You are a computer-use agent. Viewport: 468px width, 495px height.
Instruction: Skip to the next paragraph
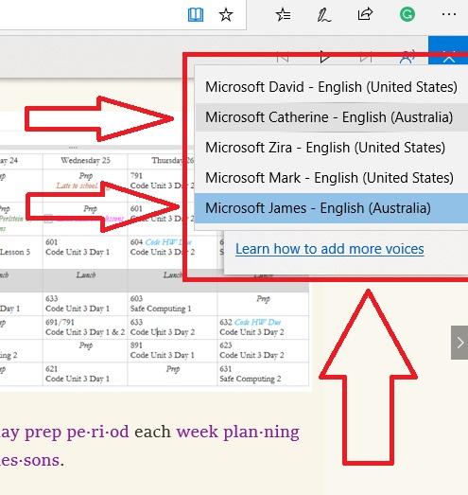click(x=366, y=58)
